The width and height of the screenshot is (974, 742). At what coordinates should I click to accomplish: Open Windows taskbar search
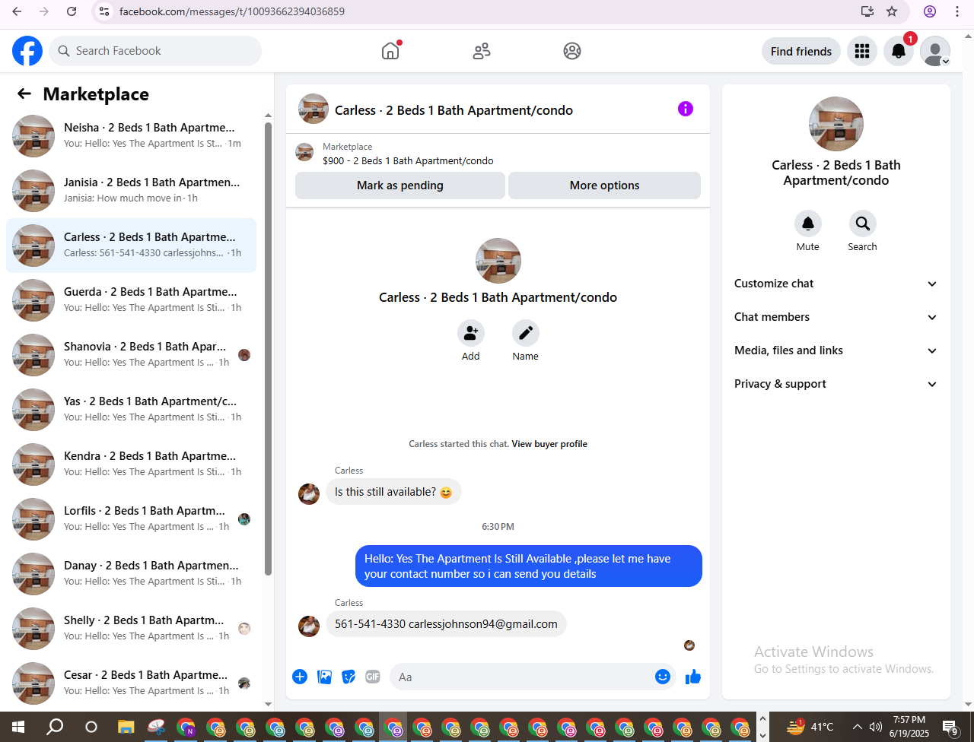55,727
